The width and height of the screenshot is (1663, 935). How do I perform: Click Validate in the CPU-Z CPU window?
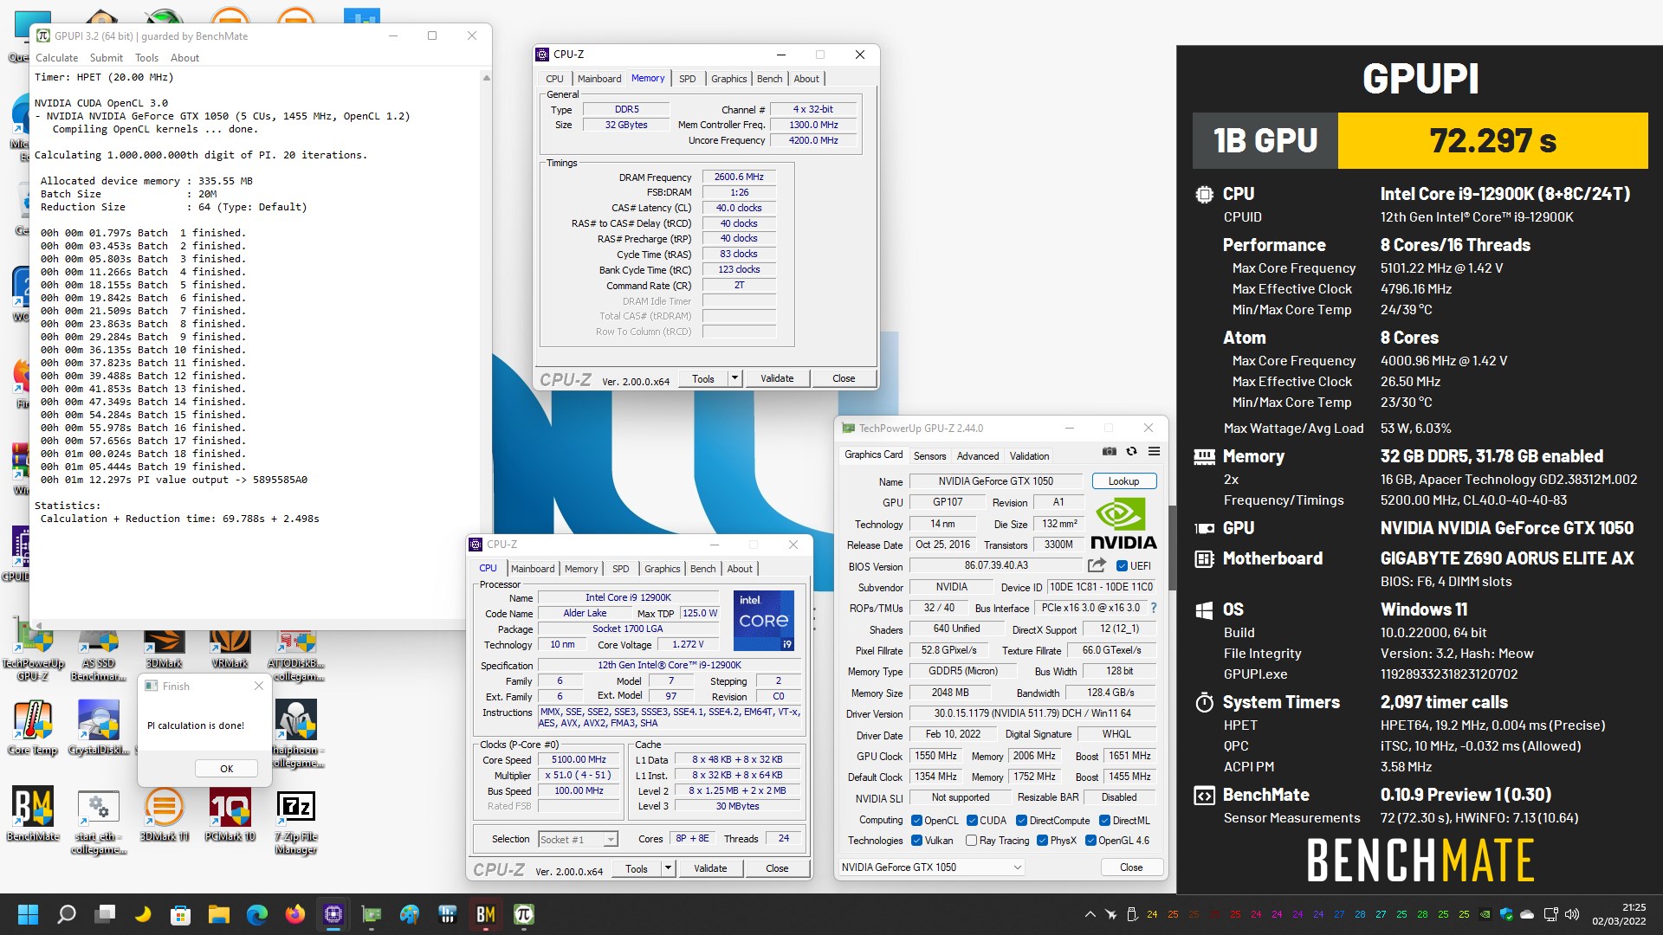coord(710,868)
